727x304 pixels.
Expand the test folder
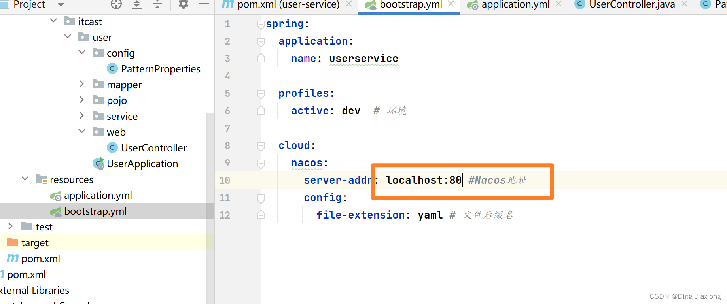pyautogui.click(x=10, y=226)
